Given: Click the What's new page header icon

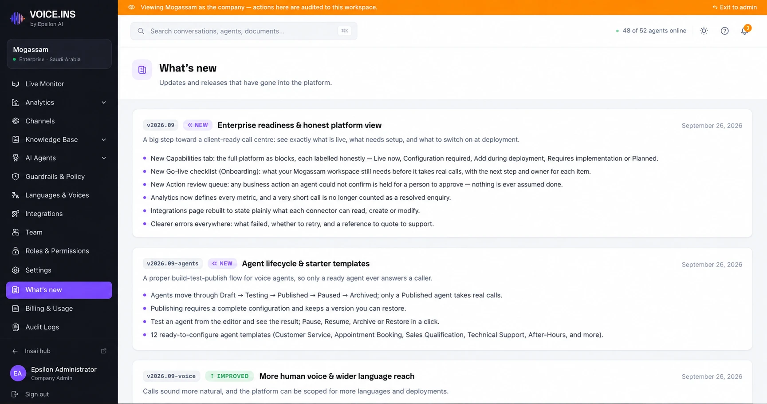Looking at the screenshot, I should pyautogui.click(x=142, y=70).
